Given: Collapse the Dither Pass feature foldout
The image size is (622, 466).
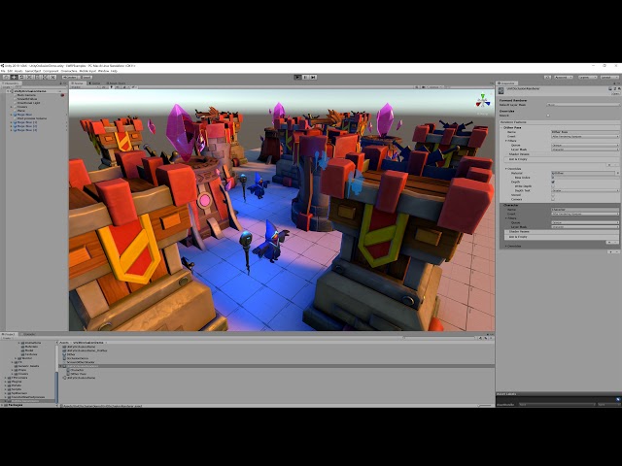Looking at the screenshot, I should [501, 127].
